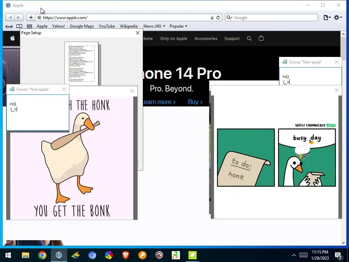The image size is (349, 262).
Task: Open the Google Maps bookmark
Action: [x=82, y=26]
